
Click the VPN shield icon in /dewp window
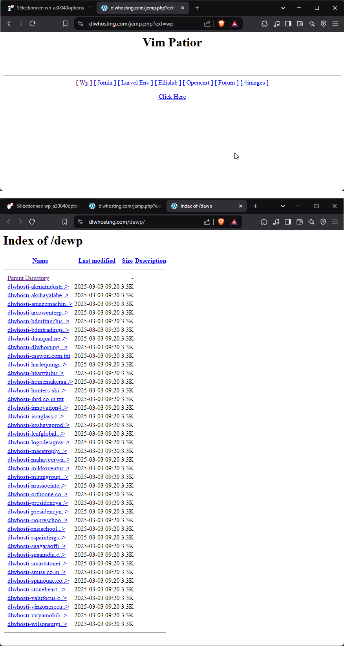coord(323,222)
